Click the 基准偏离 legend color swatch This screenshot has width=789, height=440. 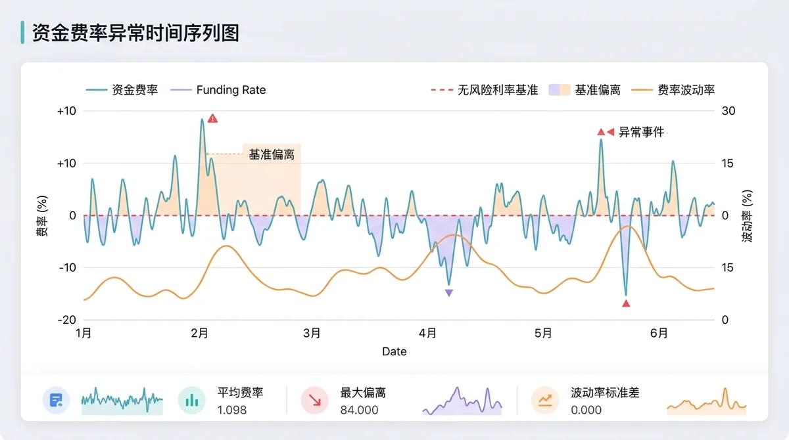tap(559, 90)
